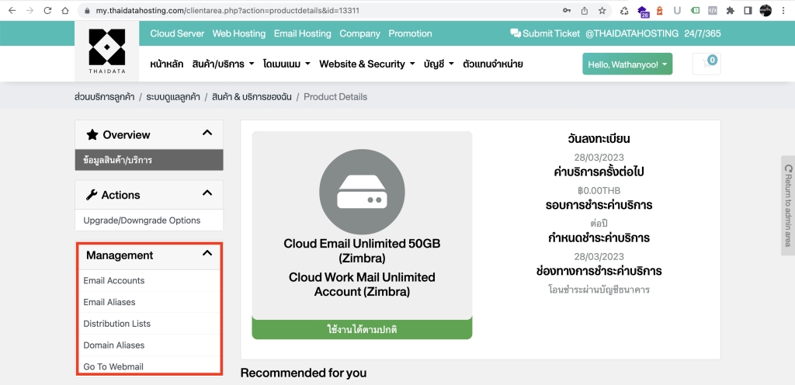Click the ThaiData logo
This screenshot has height=385, width=795.
tap(106, 51)
